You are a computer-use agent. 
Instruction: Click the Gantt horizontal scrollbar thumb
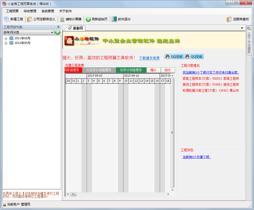(73, 194)
